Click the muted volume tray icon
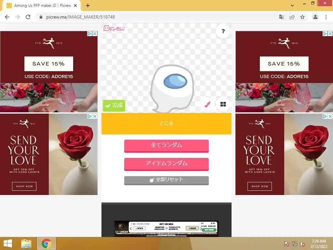This screenshot has width=333, height=250. click(x=302, y=244)
